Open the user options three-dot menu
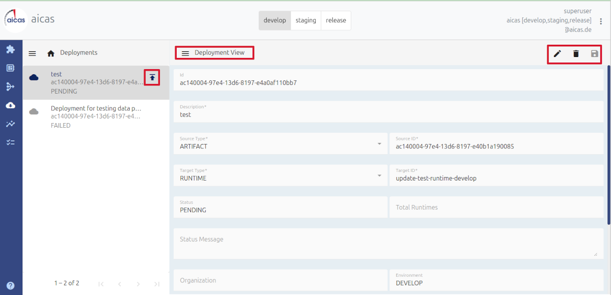The image size is (611, 295). coord(601,21)
